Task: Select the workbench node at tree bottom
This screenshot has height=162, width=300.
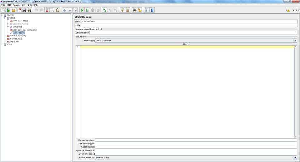Action: (x=10, y=45)
